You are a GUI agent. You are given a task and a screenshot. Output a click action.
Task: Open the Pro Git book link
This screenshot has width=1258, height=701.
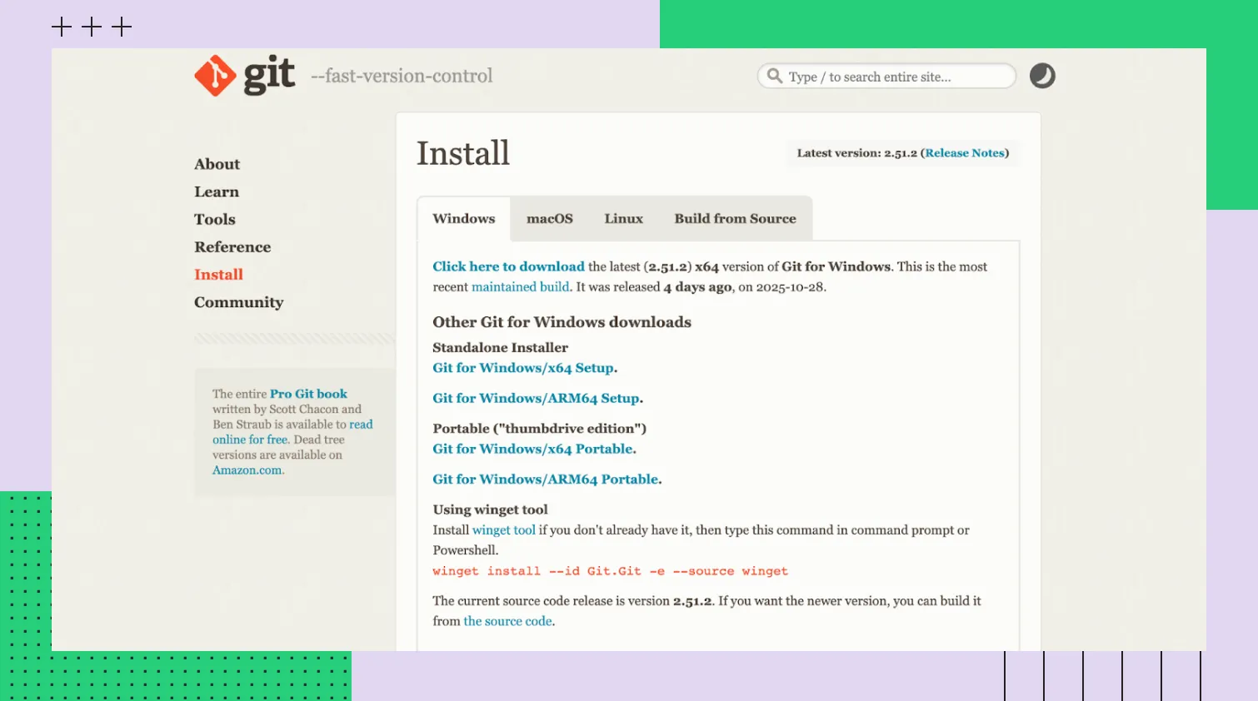(308, 394)
